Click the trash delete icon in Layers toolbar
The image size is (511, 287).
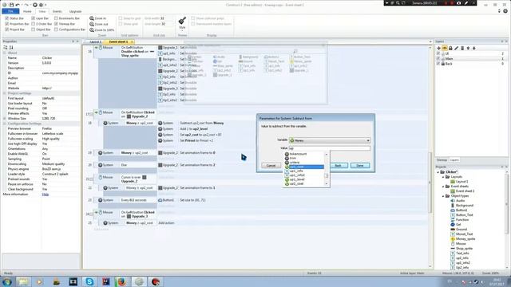(462, 48)
